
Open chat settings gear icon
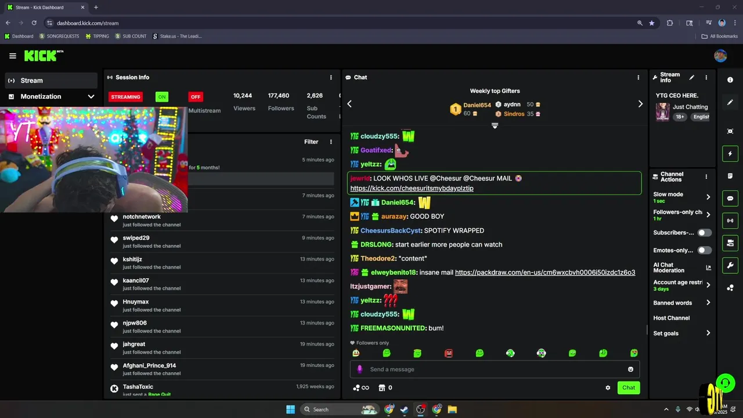pos(608,388)
